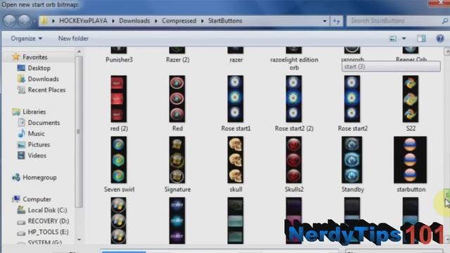Select the Seven swirl orb image
The image size is (450, 253).
click(119, 160)
